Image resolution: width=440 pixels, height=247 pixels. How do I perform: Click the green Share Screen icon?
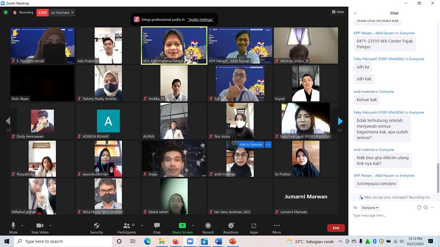pyautogui.click(x=182, y=225)
